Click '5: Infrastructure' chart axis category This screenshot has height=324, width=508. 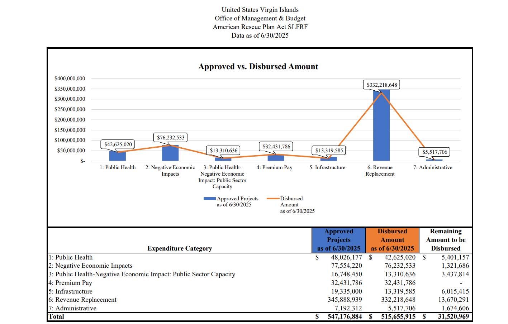(327, 167)
